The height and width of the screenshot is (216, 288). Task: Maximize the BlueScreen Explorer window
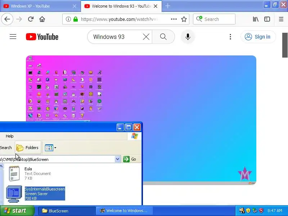129,127
